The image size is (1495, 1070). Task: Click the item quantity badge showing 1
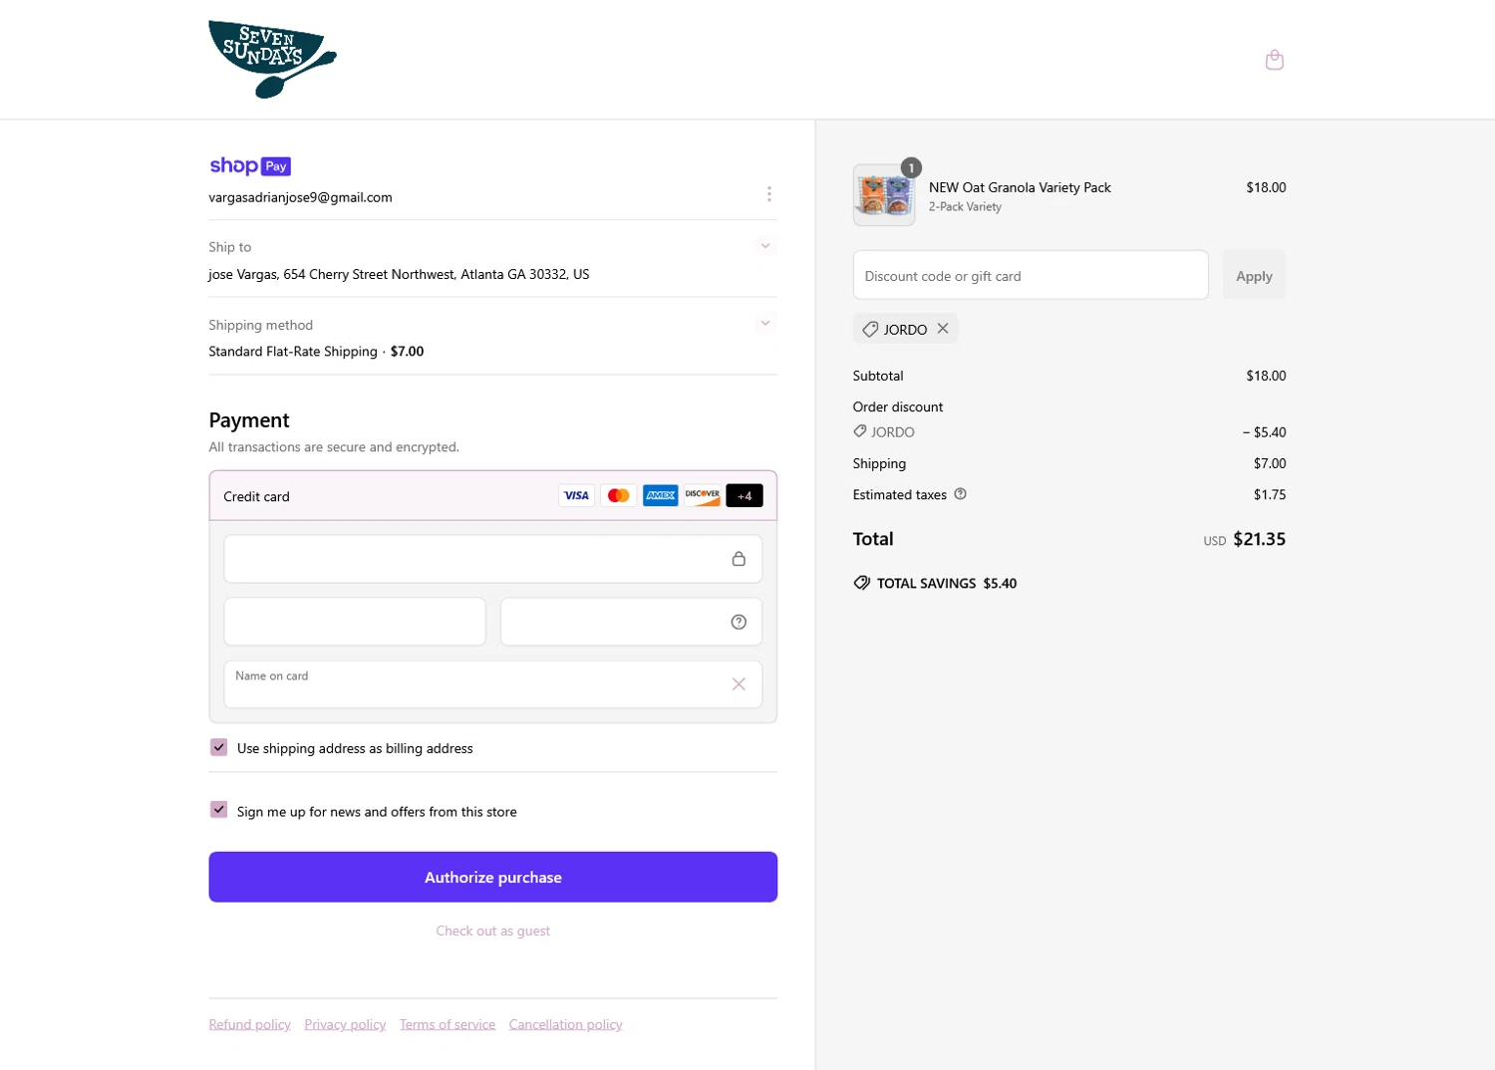911,167
